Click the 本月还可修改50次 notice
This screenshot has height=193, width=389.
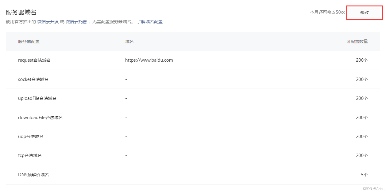point(327,12)
